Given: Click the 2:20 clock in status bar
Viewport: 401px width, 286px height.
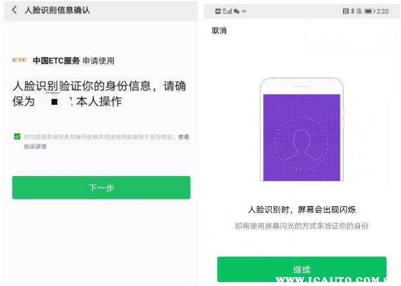Looking at the screenshot, I should (382, 11).
